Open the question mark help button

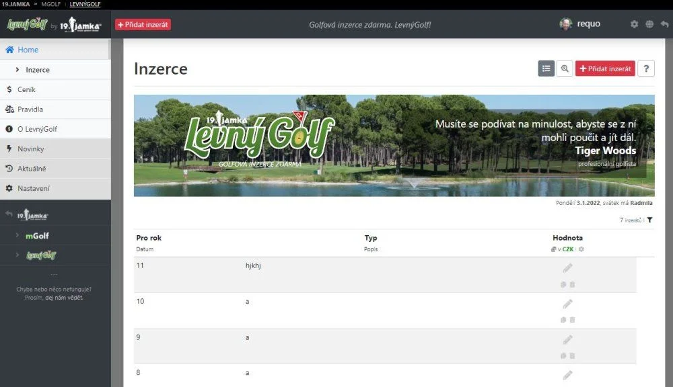point(646,69)
